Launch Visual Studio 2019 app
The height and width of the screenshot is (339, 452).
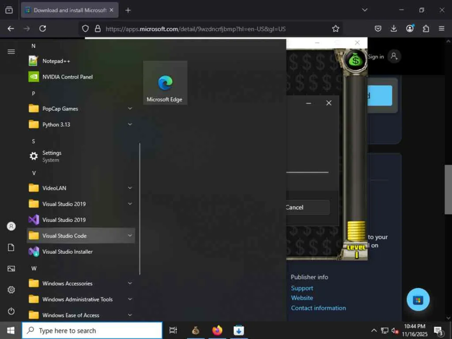pos(81,220)
